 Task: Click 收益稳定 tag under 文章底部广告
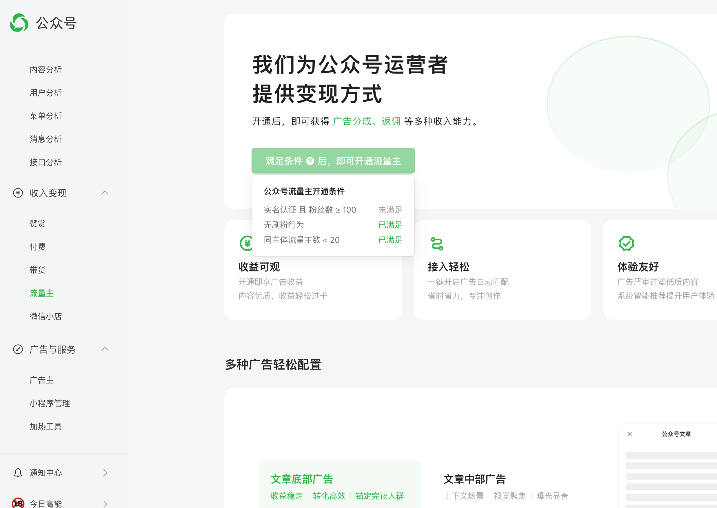(287, 496)
